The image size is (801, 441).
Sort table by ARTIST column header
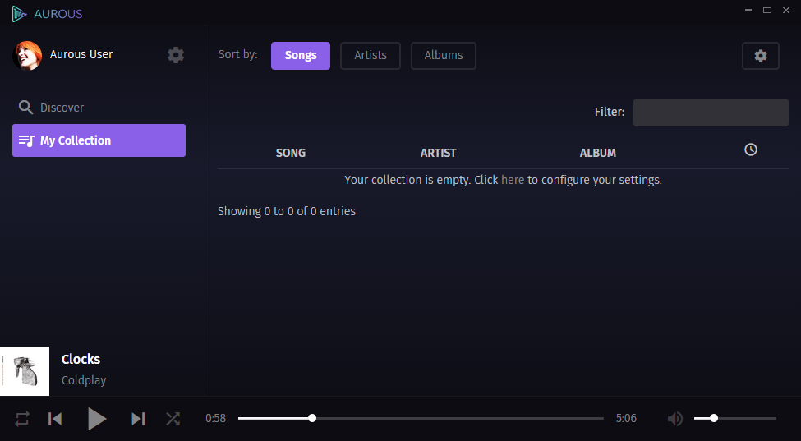pos(439,153)
